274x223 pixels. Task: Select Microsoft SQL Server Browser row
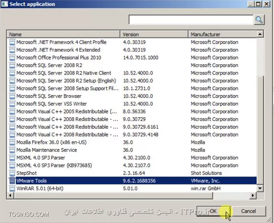pyautogui.click(x=132, y=96)
